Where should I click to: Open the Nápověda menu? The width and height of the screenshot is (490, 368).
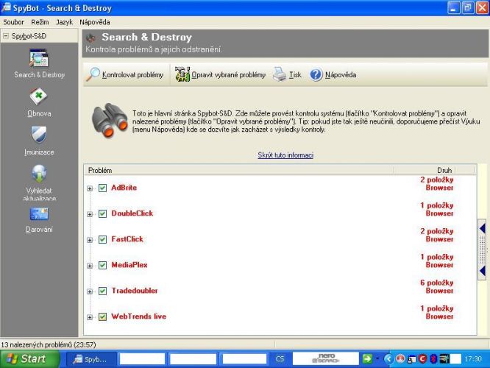[95, 22]
